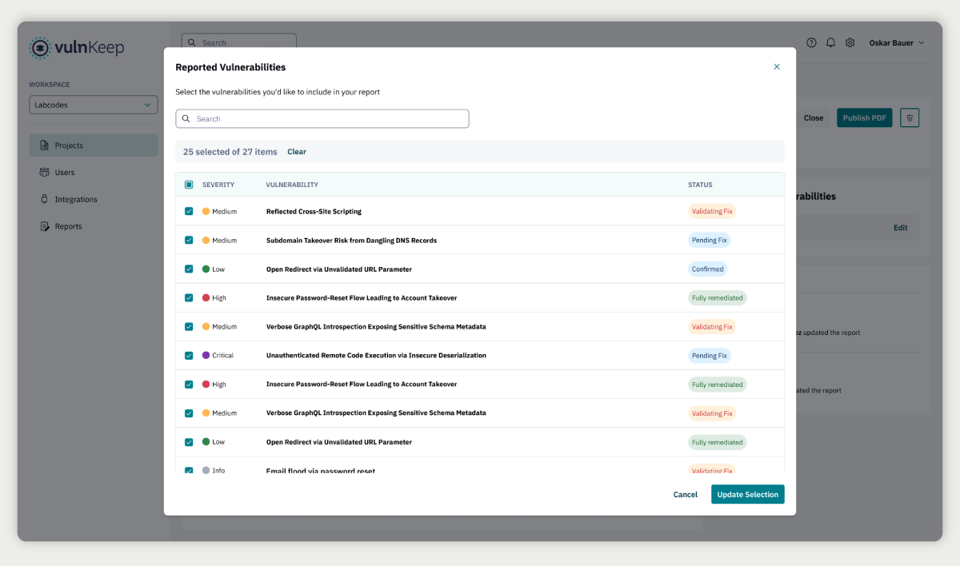Screen dimensions: 960x566
Task: Focus the search field inside the dialog
Action: [322, 119]
